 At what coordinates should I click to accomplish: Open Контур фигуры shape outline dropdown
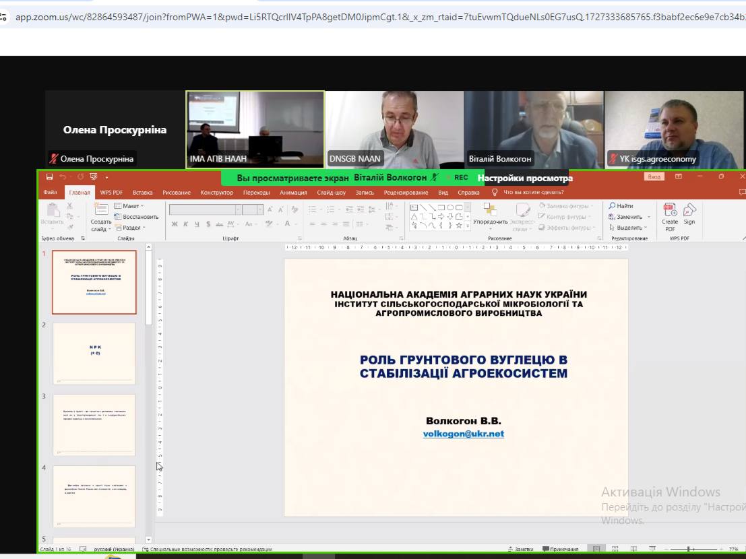(x=565, y=217)
